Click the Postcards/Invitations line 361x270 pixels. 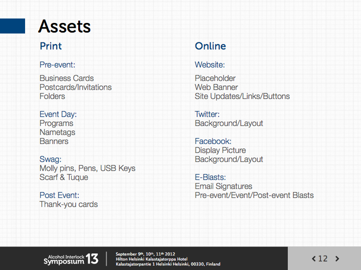[76, 87]
